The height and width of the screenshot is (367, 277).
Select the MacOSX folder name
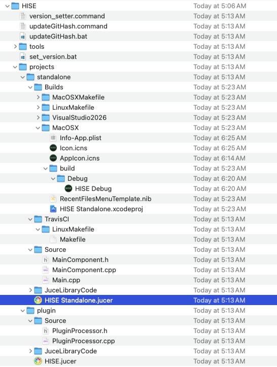pos(65,128)
